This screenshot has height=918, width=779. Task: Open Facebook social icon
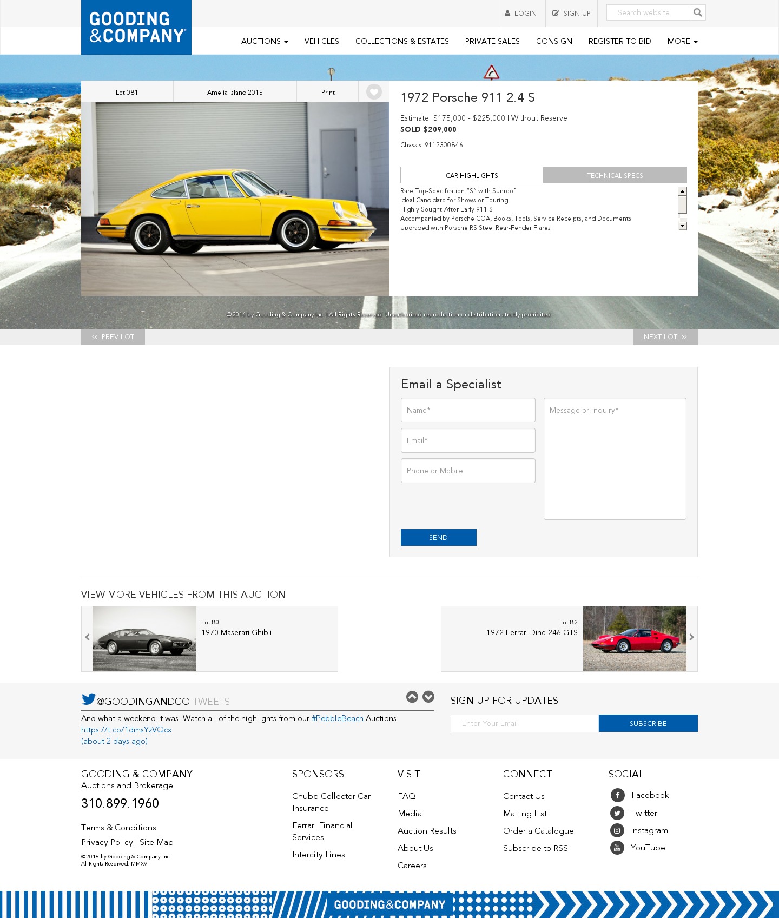(x=617, y=795)
